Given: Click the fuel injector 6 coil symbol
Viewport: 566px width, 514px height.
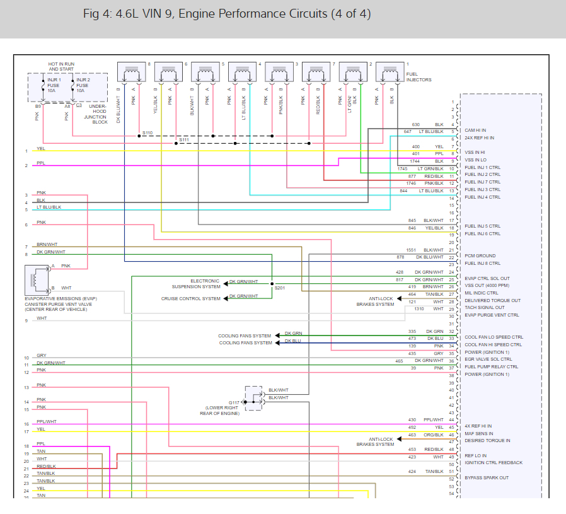Looking at the screenshot, I should pos(168,73).
